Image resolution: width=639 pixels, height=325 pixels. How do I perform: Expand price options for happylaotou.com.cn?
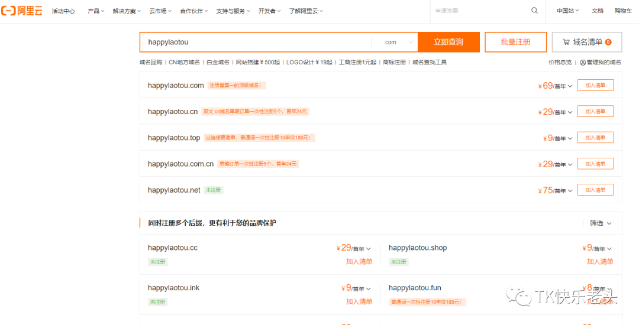(570, 165)
